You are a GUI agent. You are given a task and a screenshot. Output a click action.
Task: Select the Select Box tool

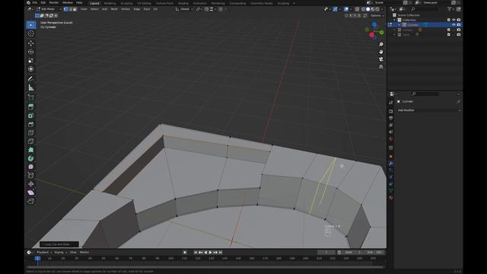[x=30, y=25]
